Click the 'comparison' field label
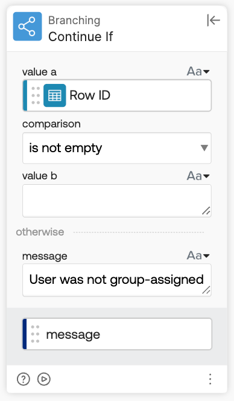This screenshot has height=401, width=234. coord(51,124)
